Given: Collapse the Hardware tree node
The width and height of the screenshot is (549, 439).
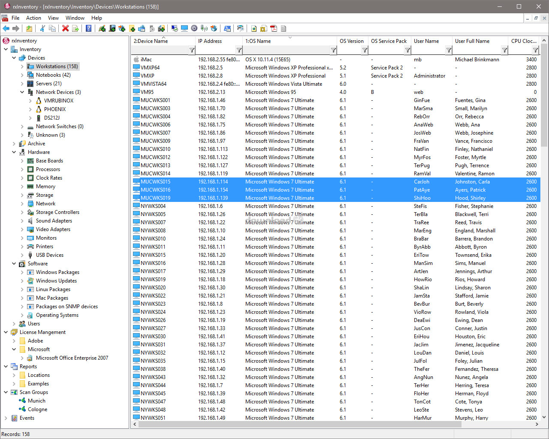Looking at the screenshot, I should click(x=14, y=152).
